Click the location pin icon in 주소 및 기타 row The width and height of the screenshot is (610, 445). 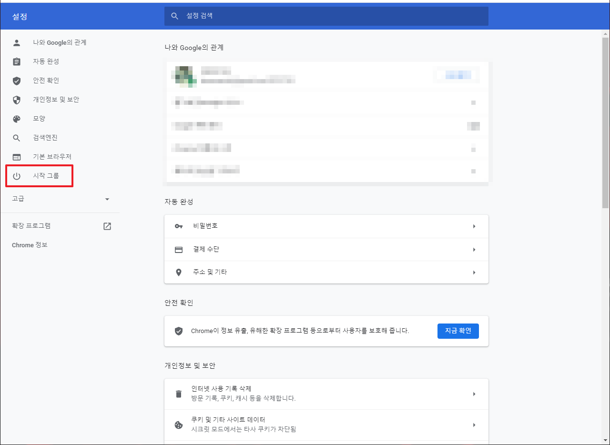point(179,273)
